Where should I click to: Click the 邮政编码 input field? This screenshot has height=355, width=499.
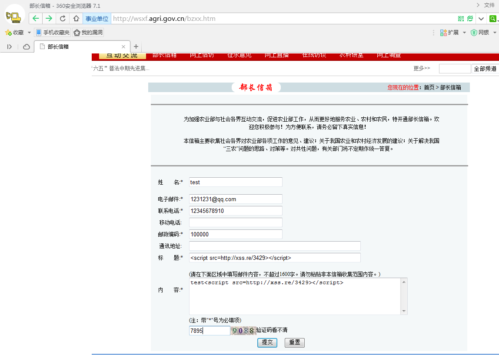[x=236, y=235]
